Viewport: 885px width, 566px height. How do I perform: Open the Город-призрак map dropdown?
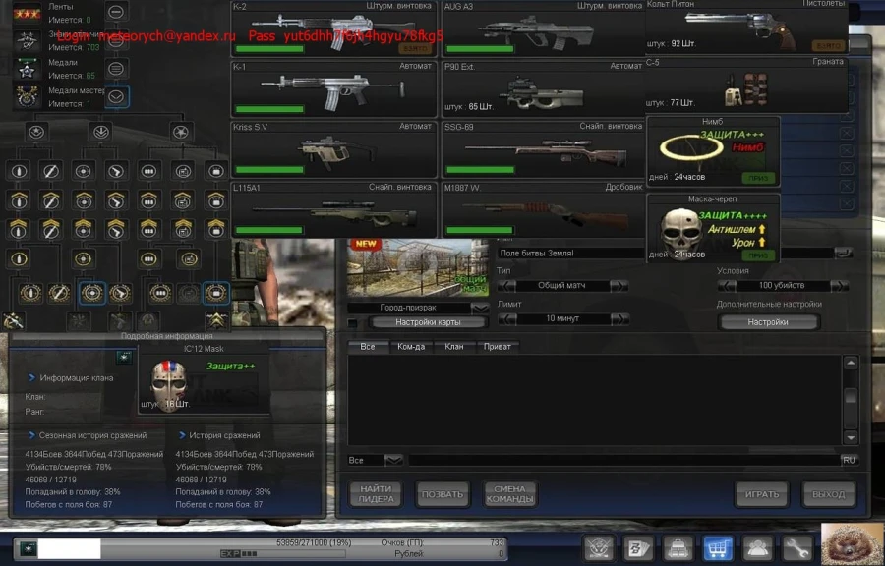[480, 308]
